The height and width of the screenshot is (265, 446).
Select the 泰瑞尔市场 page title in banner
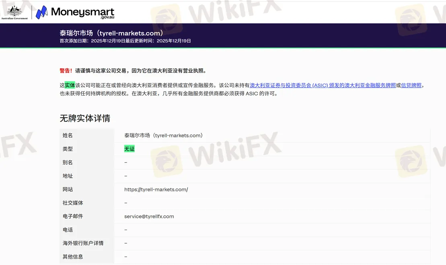pos(111,33)
